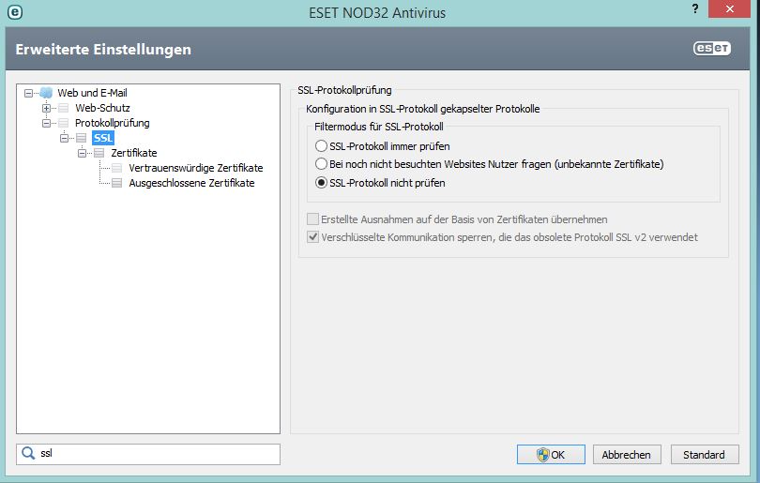Click the Zertifikate node page icon
Viewport: 760px width, 483px height.
coord(99,153)
